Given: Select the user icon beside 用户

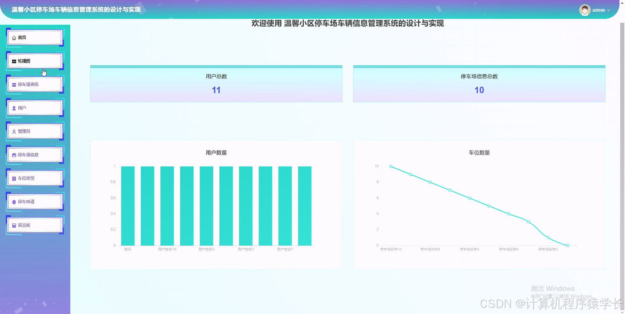Looking at the screenshot, I should click(x=14, y=108).
